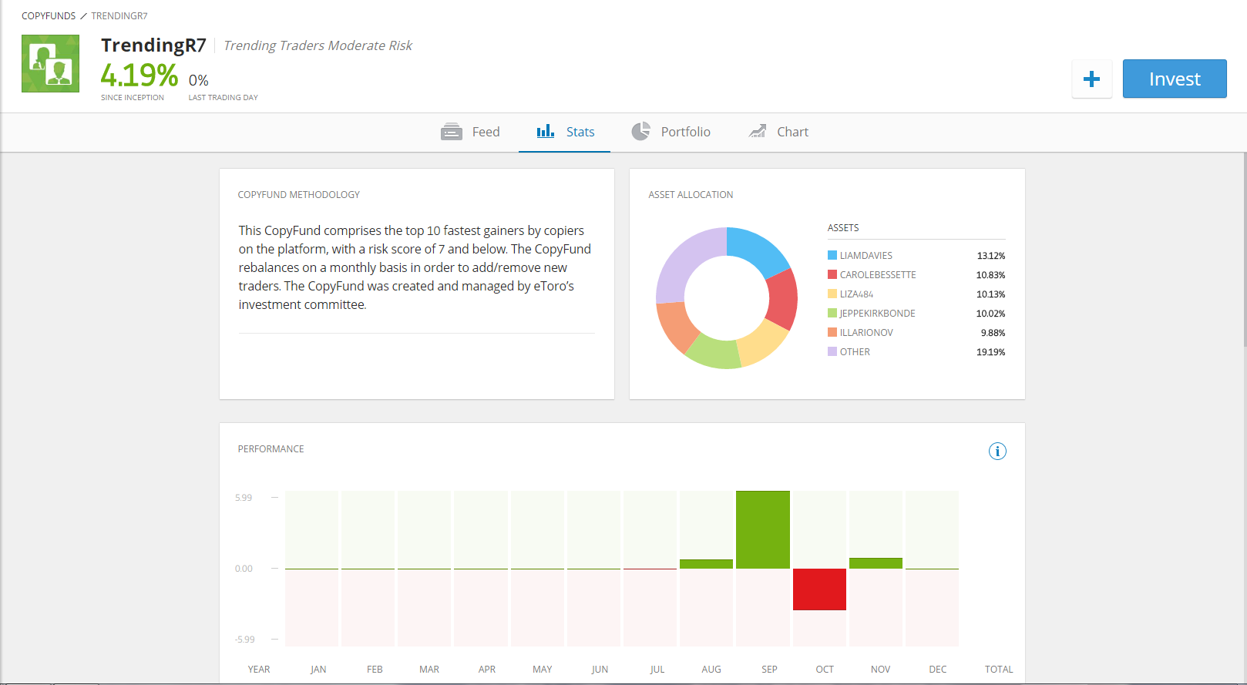Click the ASSET ALLOCATION heading
This screenshot has height=685, width=1247.
[691, 195]
